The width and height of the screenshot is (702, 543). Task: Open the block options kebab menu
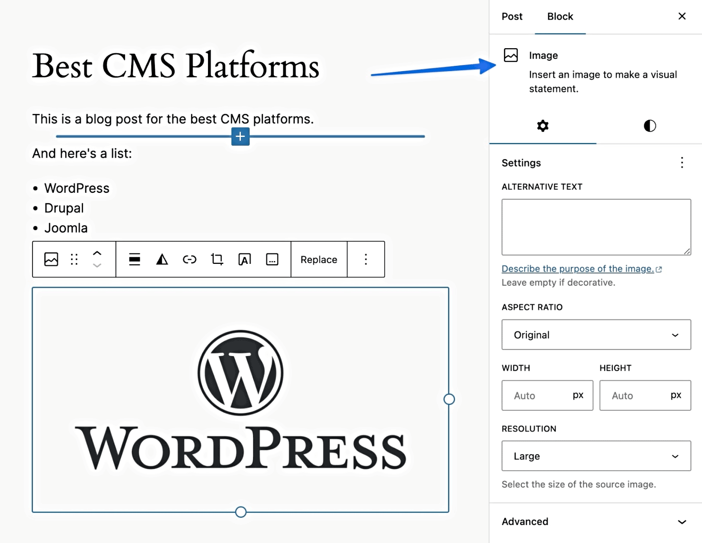click(x=365, y=259)
